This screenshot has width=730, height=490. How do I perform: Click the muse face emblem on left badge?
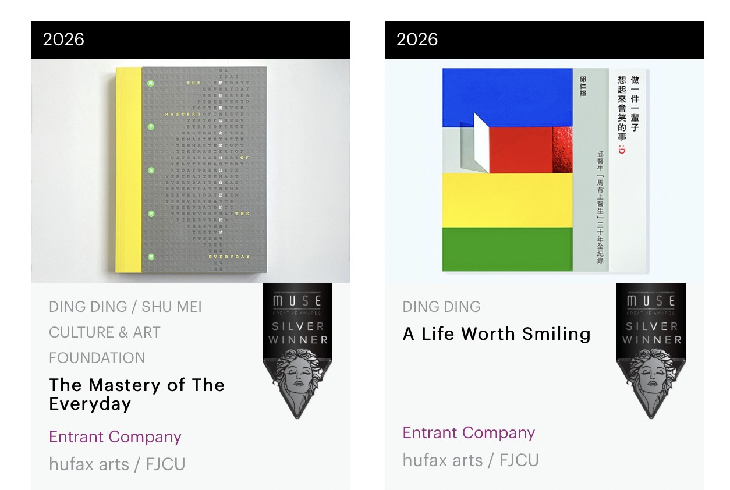coord(297,380)
